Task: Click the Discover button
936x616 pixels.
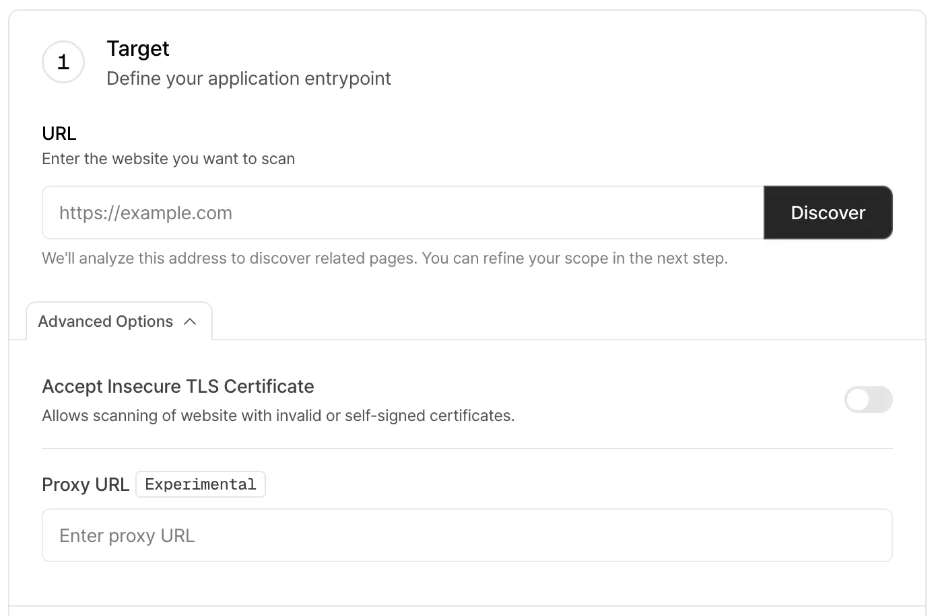Action: pos(828,213)
